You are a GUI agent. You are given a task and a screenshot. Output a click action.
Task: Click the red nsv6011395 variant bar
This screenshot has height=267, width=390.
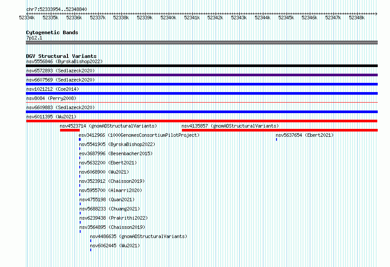point(202,121)
